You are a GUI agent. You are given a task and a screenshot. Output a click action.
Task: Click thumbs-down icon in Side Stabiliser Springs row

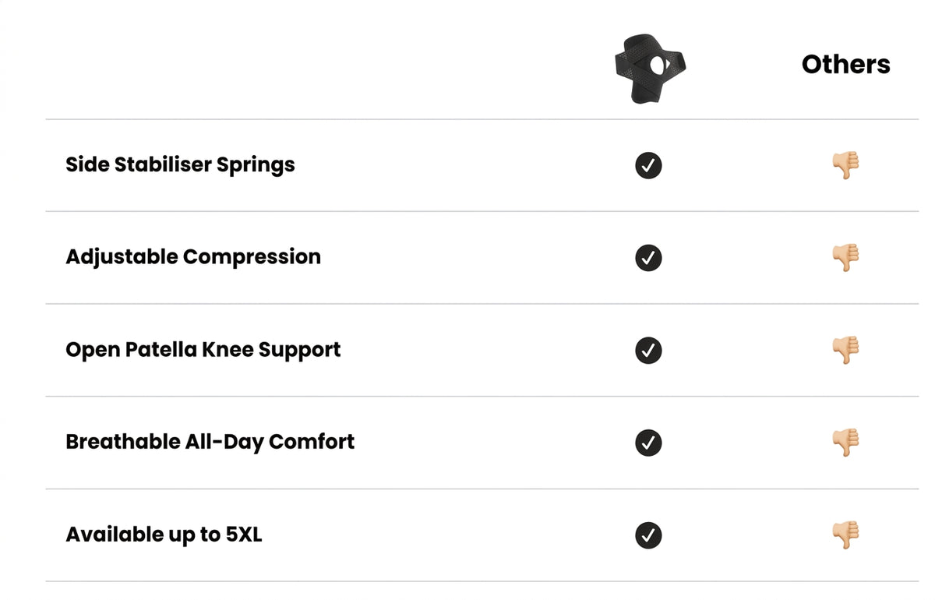click(x=845, y=165)
